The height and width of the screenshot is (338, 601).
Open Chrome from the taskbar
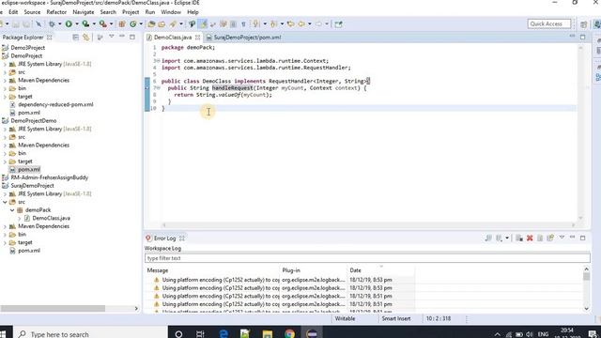click(x=290, y=334)
